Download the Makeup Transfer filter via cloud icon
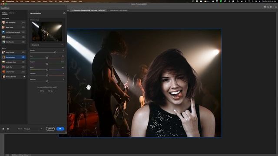The height and width of the screenshot is (156, 278). [x=24, y=77]
